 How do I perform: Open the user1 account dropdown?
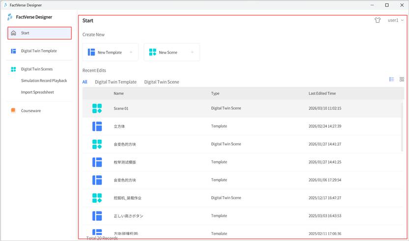[395, 20]
